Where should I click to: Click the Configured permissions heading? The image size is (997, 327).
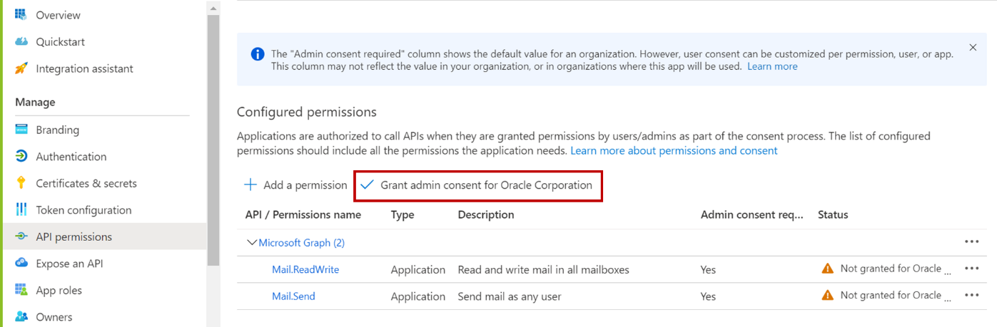pos(307,112)
